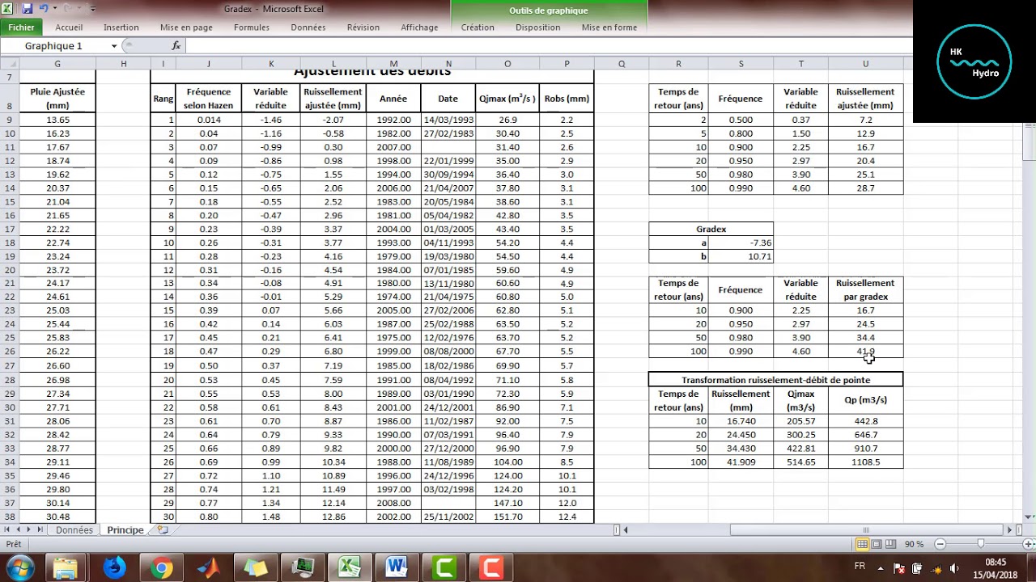Switch to the Accueil ribbon tab
Screen dimensions: 1036x582
(x=69, y=27)
